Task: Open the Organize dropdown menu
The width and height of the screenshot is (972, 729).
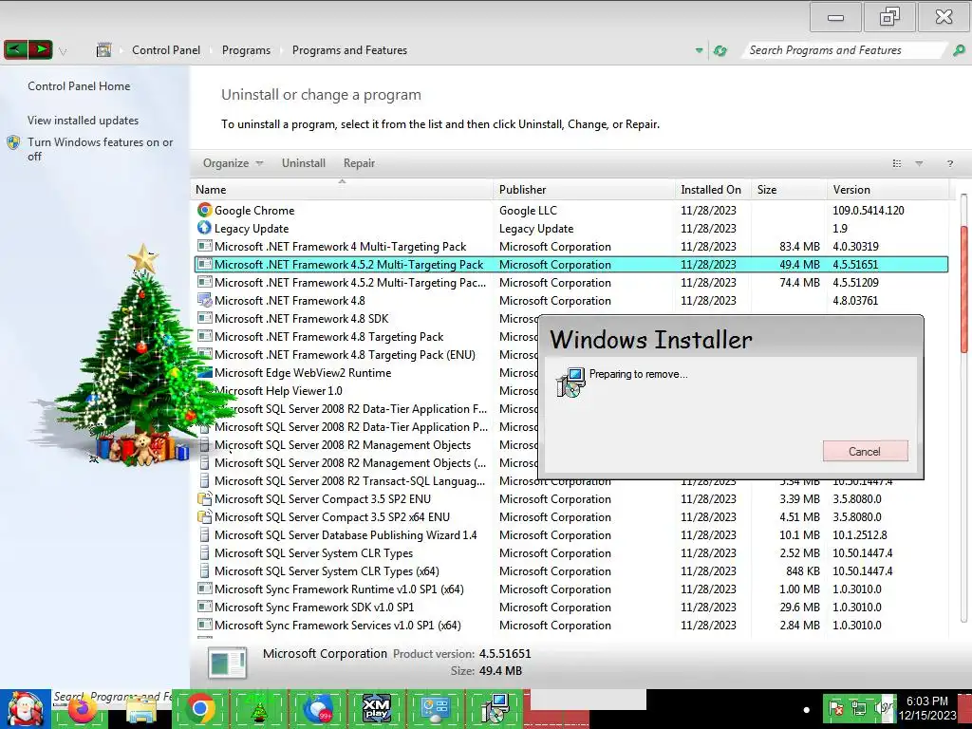Action: coord(234,163)
